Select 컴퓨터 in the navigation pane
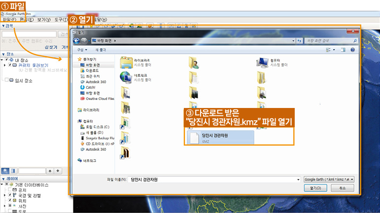This screenshot has height=213, width=380. 85,121
